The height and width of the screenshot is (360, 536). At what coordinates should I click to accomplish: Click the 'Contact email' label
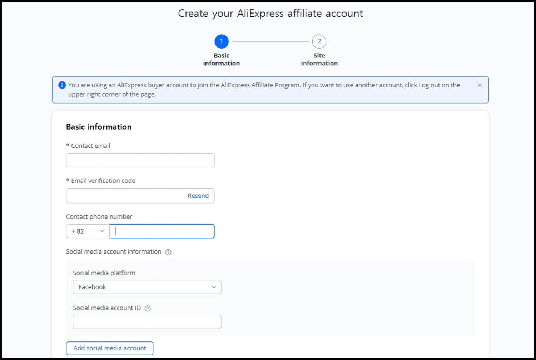point(90,146)
